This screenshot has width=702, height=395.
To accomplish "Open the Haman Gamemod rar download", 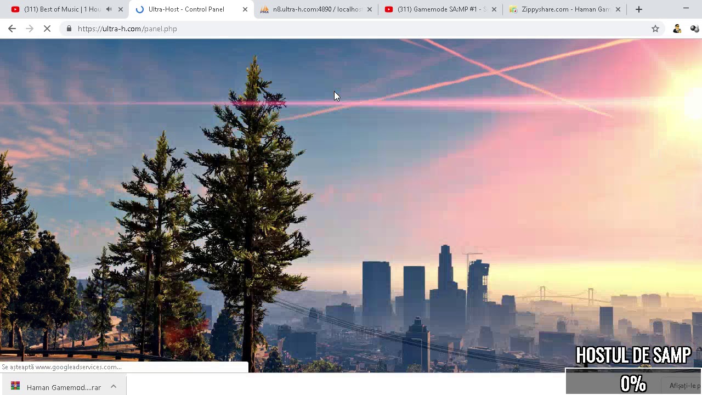I will [64, 387].
